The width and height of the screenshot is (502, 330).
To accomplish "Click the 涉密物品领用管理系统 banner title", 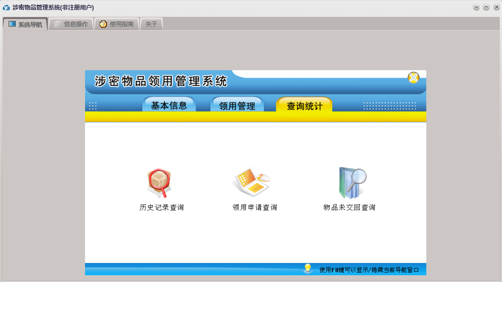I will pyautogui.click(x=161, y=81).
